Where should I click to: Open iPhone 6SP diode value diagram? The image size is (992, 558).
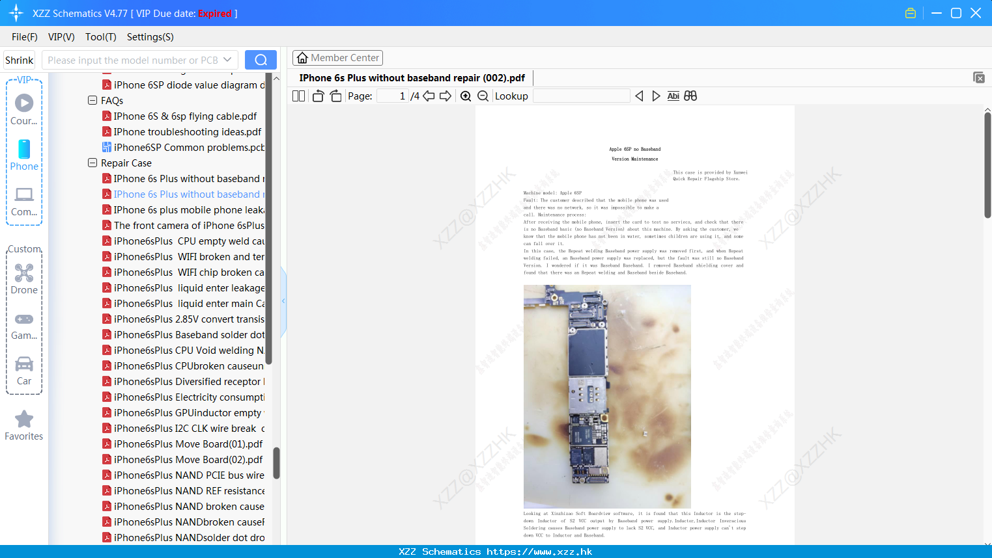pyautogui.click(x=184, y=85)
